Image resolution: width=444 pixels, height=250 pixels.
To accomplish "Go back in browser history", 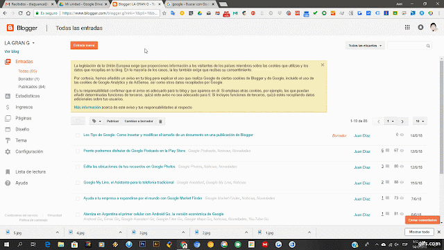I will pos(5,13).
